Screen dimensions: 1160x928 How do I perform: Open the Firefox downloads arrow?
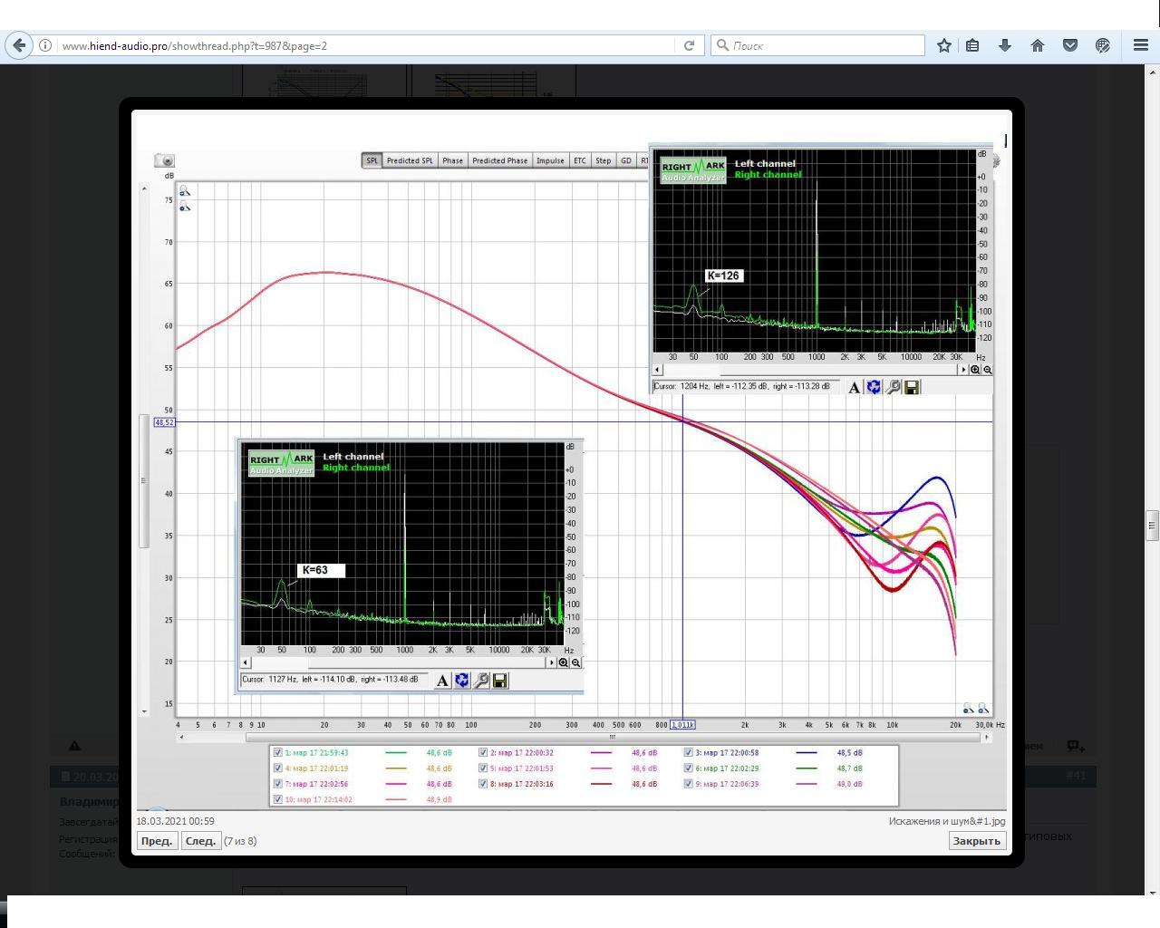[1005, 45]
